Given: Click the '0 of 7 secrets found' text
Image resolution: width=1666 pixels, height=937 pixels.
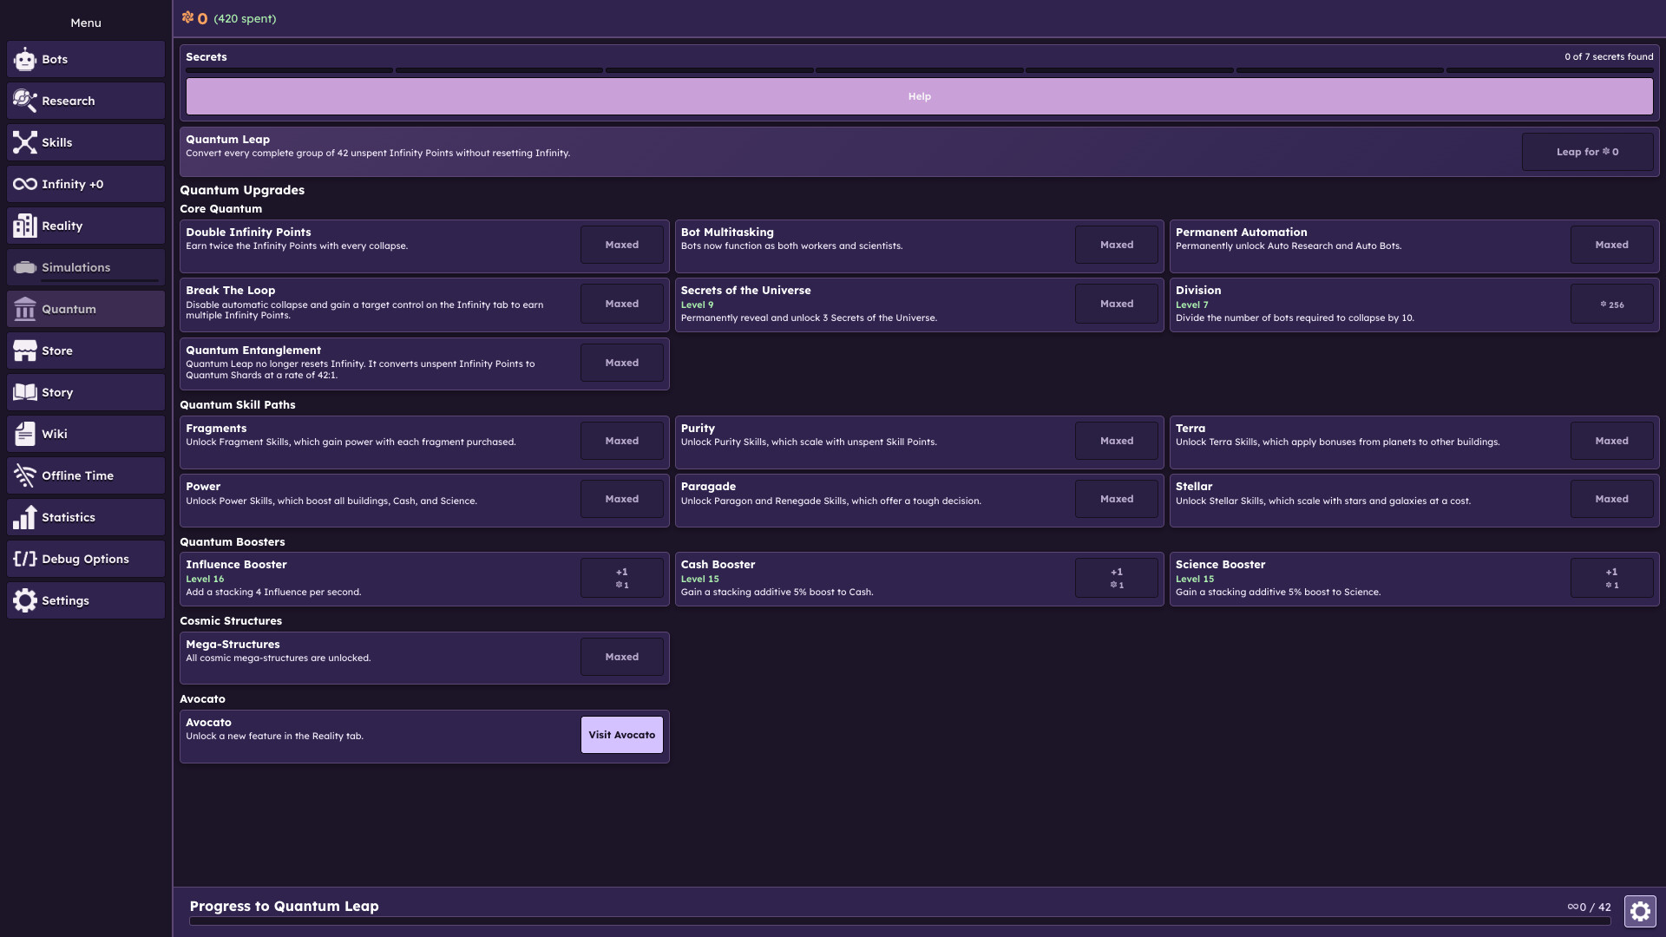Looking at the screenshot, I should pyautogui.click(x=1609, y=56).
